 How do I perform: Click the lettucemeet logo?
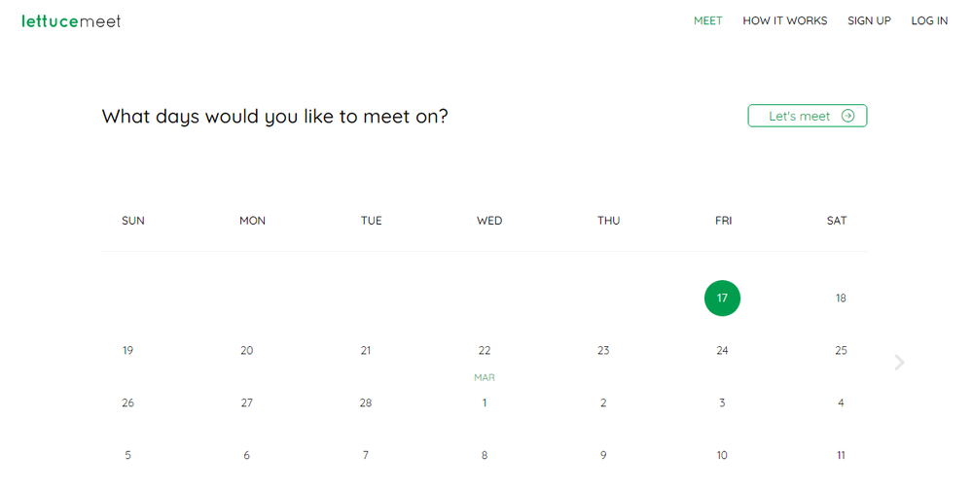pyautogui.click(x=71, y=20)
